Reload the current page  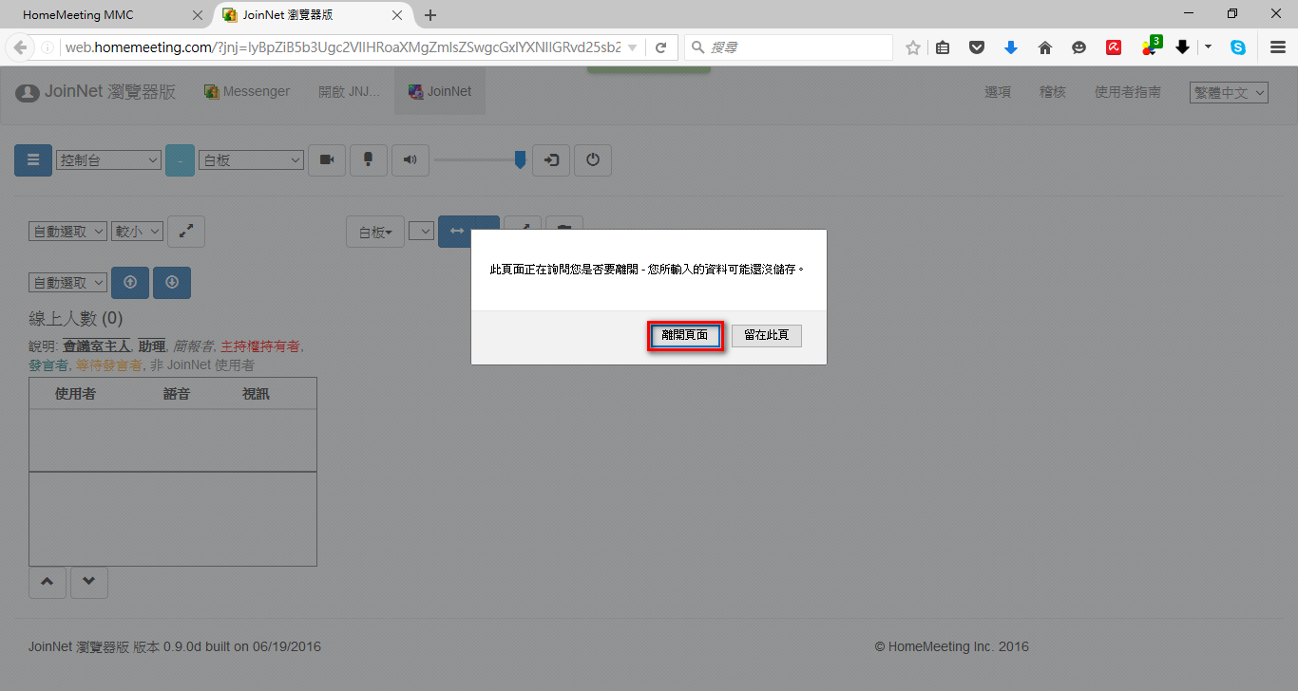661,47
